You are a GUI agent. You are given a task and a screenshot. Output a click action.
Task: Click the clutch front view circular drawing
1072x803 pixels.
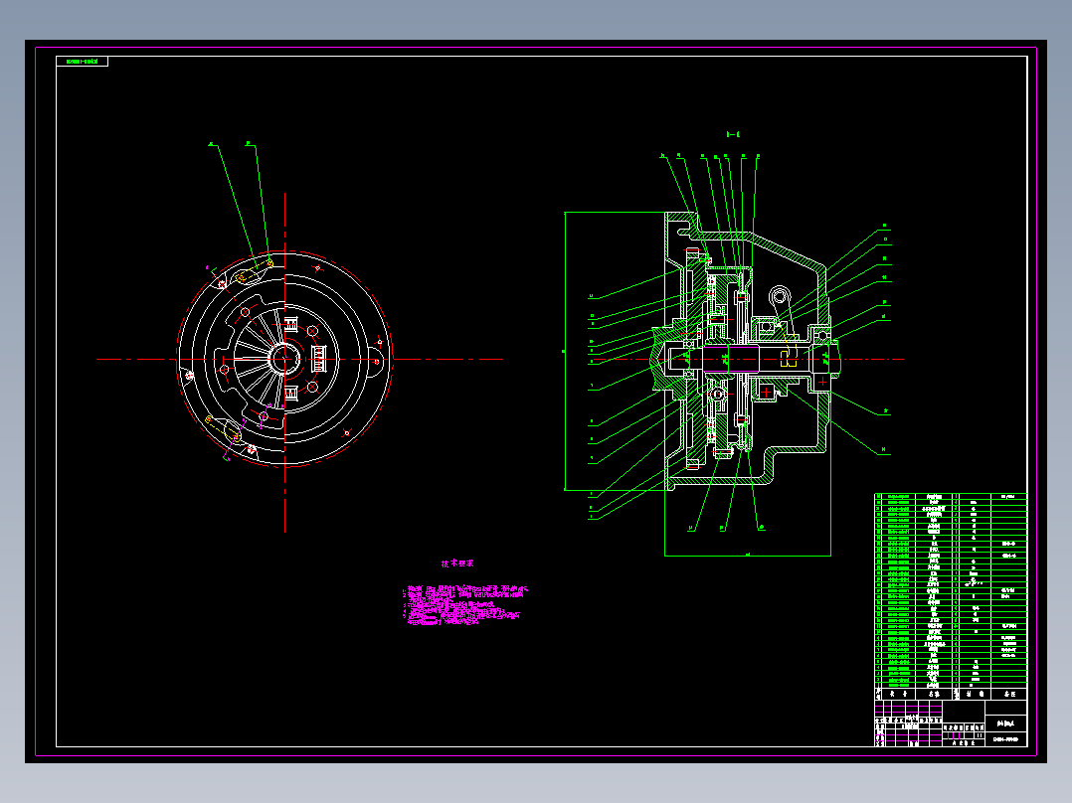[x=284, y=360]
